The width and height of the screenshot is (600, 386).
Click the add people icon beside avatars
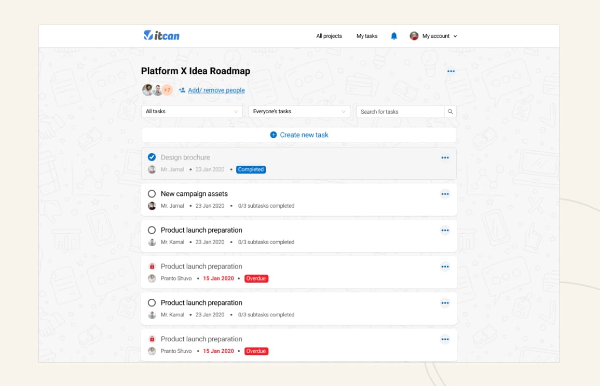tap(182, 90)
